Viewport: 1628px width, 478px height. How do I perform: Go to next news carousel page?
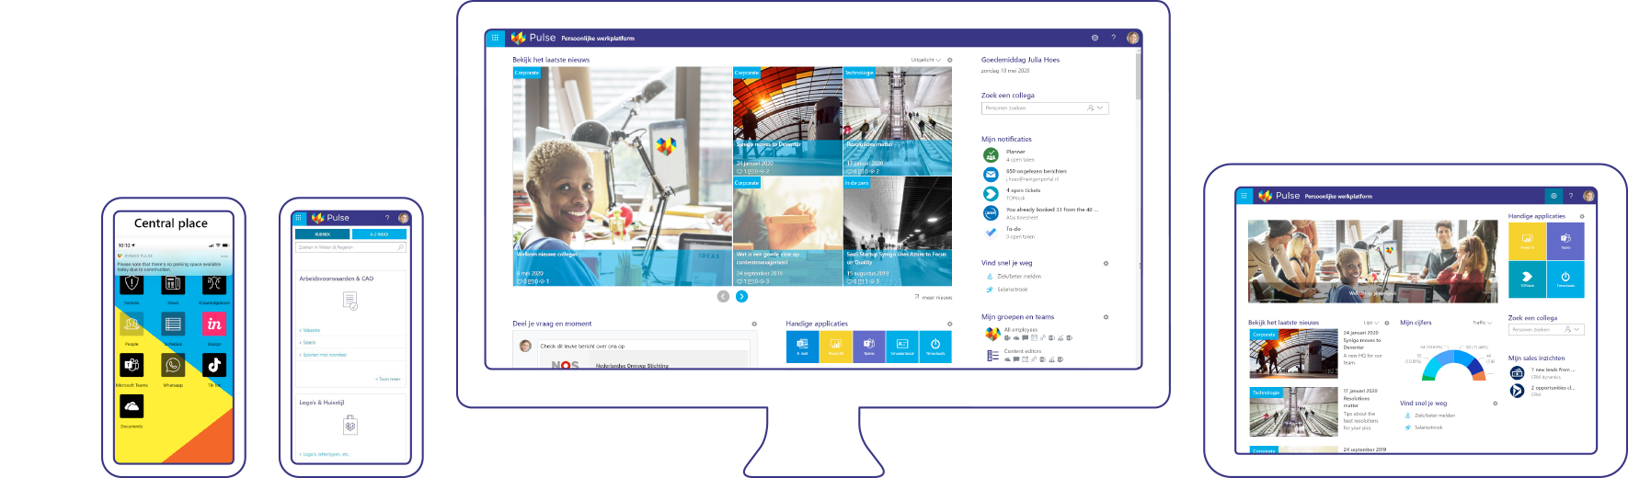(x=742, y=296)
